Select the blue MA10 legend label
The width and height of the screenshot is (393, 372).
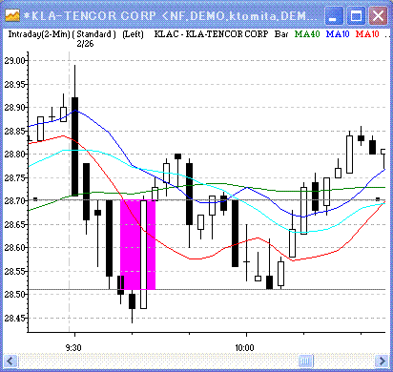pos(338,34)
